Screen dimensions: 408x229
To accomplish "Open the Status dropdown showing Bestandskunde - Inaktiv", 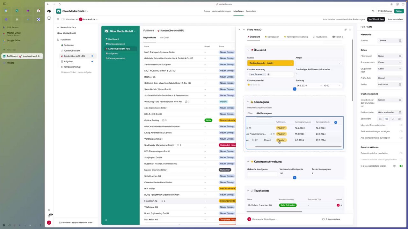I will click(x=270, y=63).
